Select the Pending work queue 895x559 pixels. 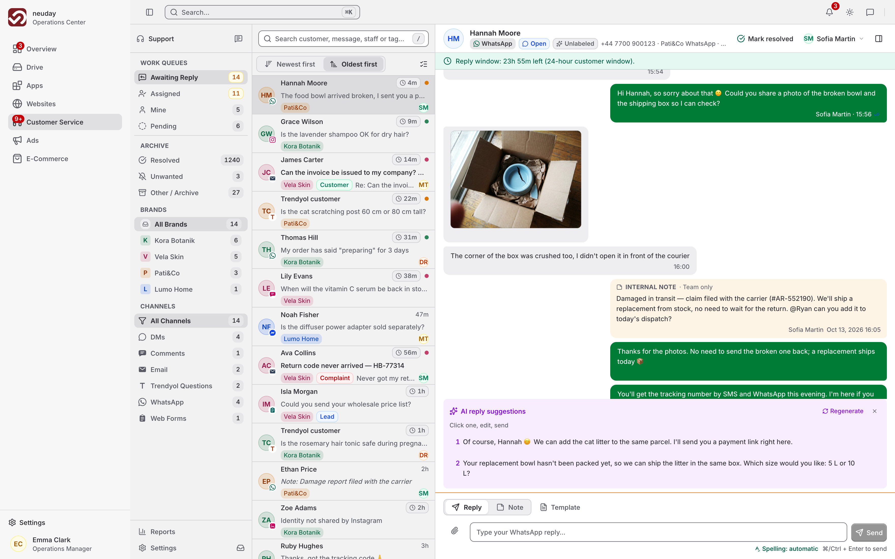click(x=191, y=126)
